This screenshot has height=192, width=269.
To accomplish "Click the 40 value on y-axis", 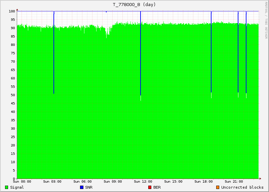I will point(13,112).
